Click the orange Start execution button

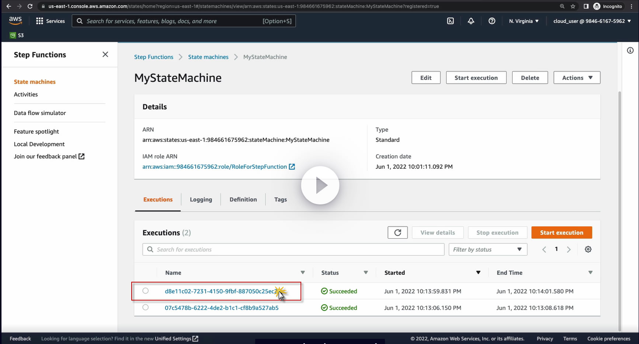[x=561, y=232]
